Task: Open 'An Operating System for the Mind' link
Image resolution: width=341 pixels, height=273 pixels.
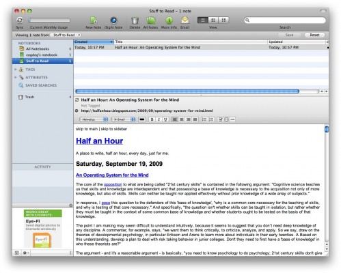Action: point(112,175)
